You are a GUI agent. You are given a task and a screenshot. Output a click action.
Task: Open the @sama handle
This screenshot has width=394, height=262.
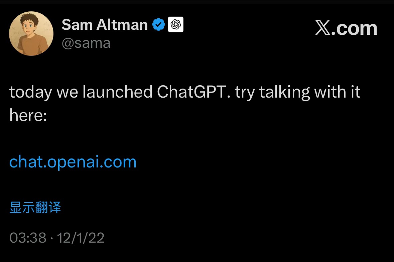coord(86,43)
